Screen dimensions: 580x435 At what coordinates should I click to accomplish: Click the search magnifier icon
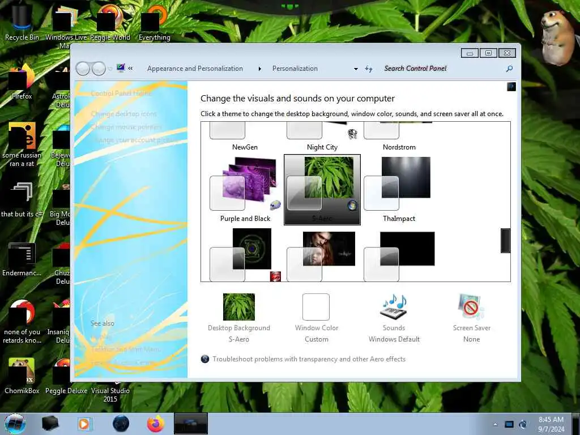click(509, 69)
